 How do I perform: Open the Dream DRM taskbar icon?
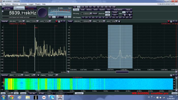click(x=44, y=97)
